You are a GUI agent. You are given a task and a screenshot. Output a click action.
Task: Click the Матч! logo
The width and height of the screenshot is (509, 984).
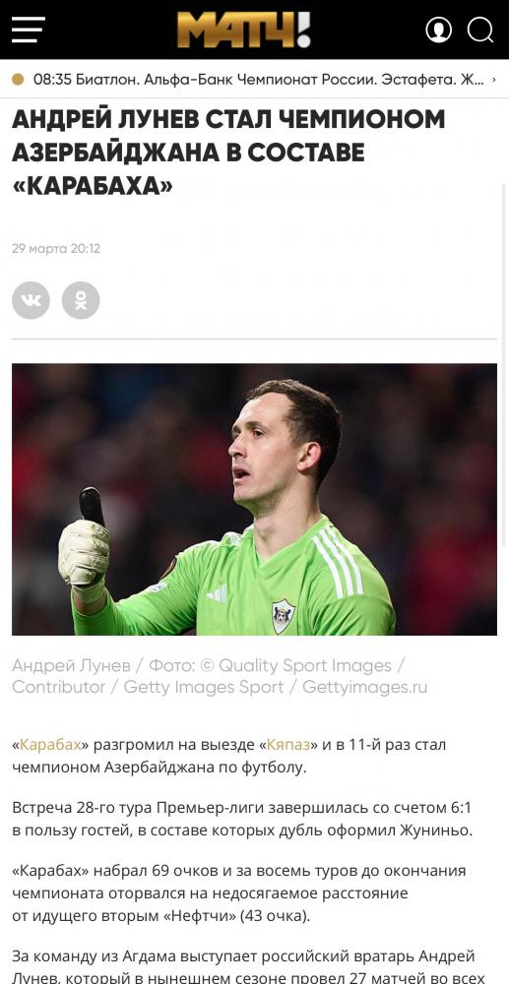coord(243,30)
